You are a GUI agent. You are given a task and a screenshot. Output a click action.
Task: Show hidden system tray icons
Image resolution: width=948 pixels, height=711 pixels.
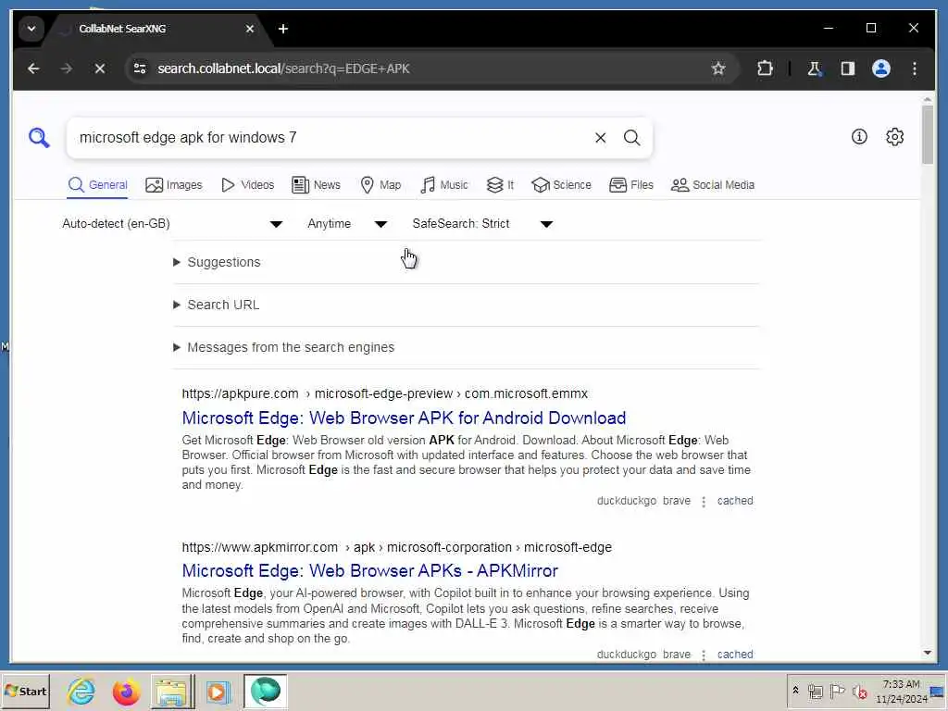795,691
